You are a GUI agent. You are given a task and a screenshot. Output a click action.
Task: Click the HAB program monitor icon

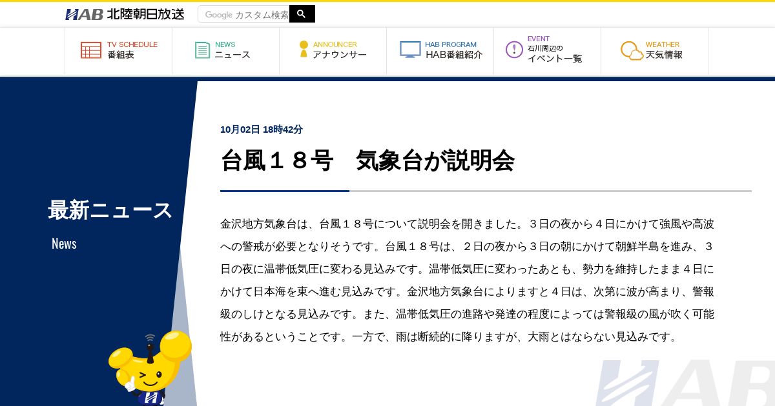point(410,50)
